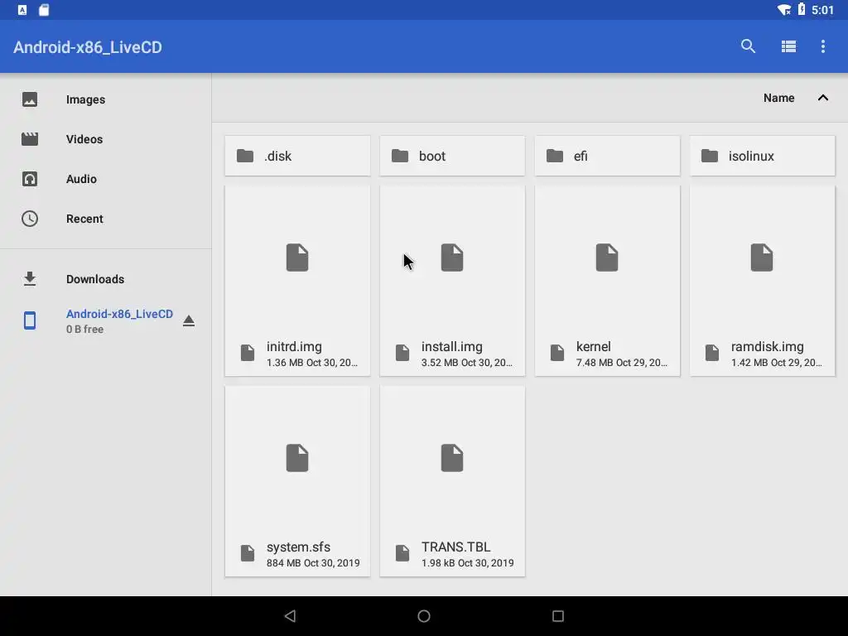Click the Images sidebar icon
Screen dimensions: 848x636
30,99
